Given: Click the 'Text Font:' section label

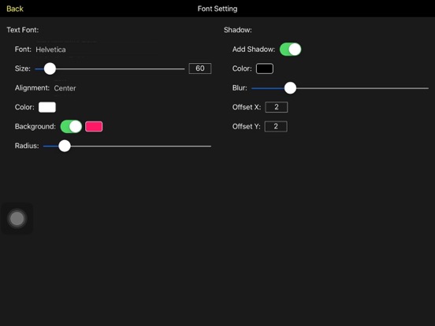Looking at the screenshot, I should [x=23, y=30].
